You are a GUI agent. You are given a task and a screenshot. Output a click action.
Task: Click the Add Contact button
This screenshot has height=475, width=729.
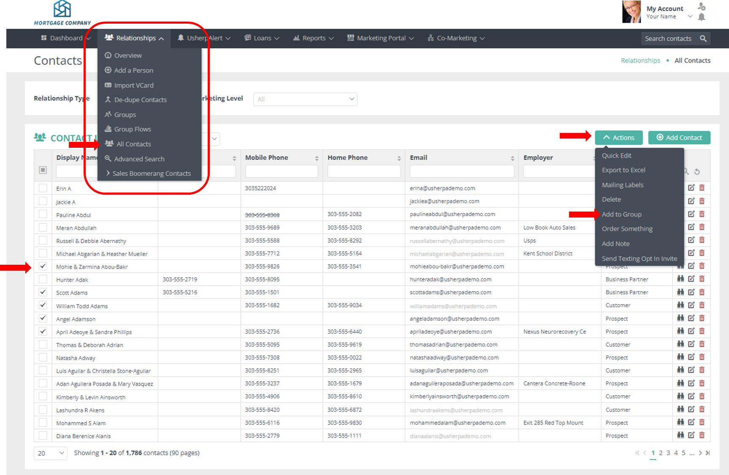click(679, 138)
